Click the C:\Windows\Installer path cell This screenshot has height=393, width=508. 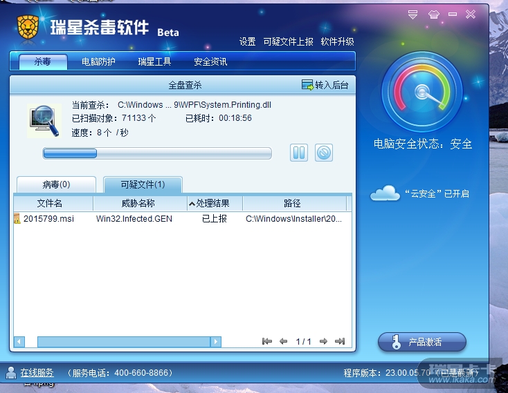click(x=293, y=219)
